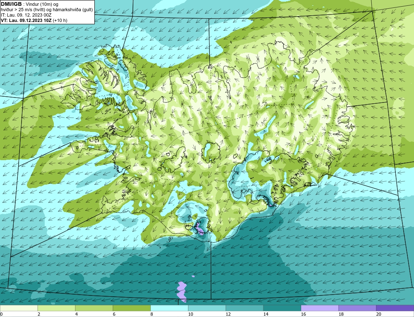Click the 16–18 m/s lavender legend swatch
The image size is (414, 317).
click(320, 308)
